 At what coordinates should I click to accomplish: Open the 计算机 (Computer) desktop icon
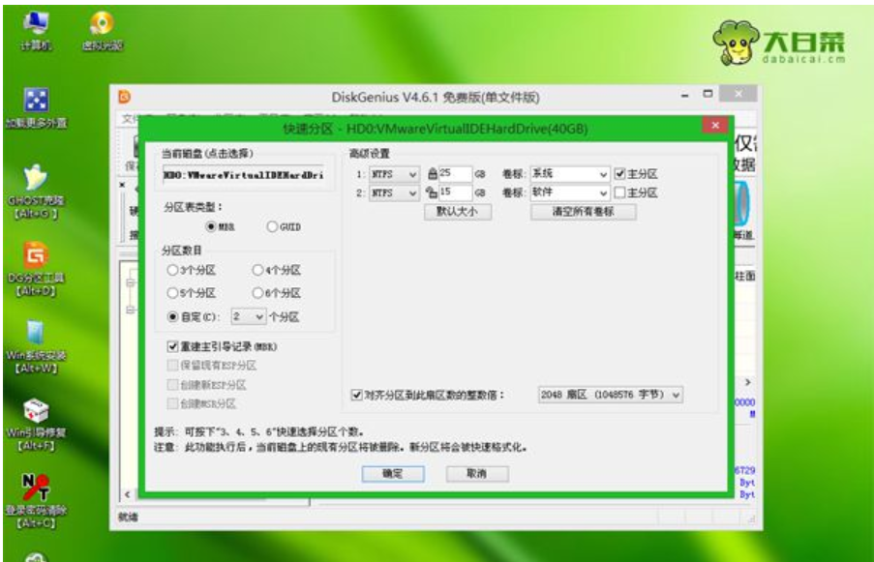[38, 21]
